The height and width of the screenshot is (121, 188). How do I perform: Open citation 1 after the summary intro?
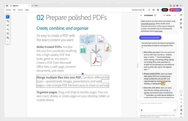pos(142,47)
